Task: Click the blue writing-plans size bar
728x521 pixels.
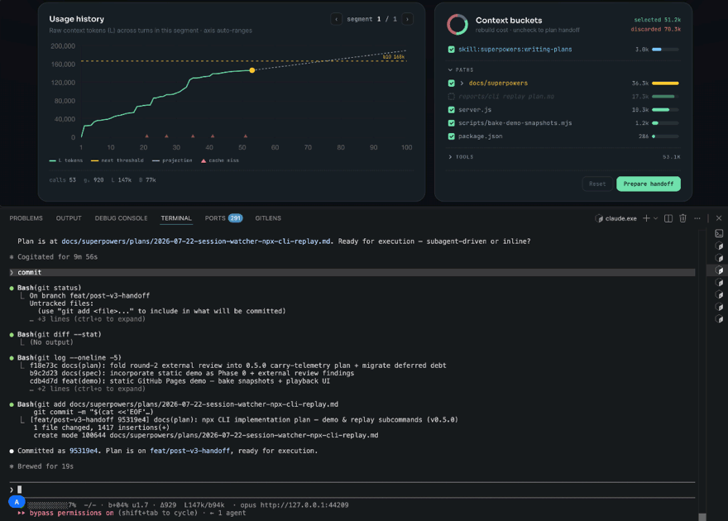Action: click(657, 49)
